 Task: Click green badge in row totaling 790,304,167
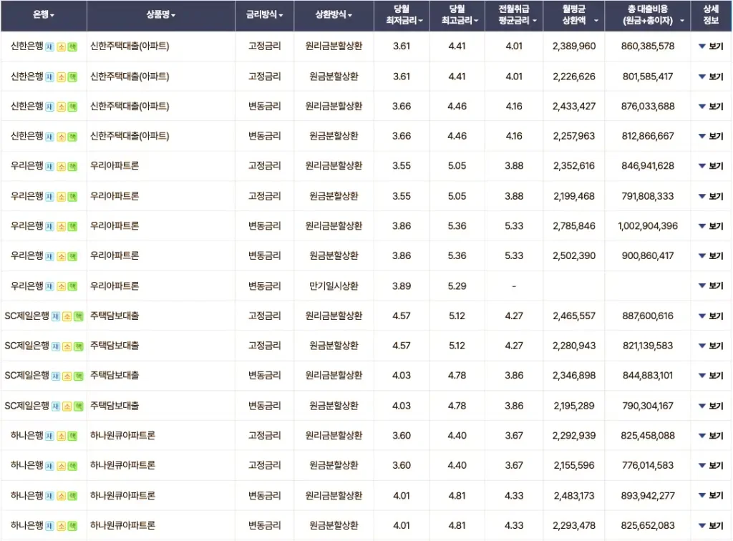click(79, 407)
